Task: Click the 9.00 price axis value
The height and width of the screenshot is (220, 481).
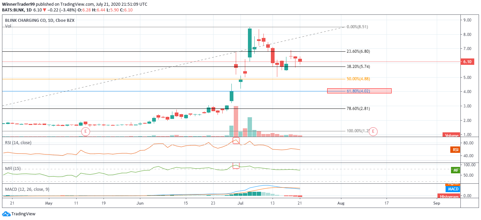Action: (467, 20)
